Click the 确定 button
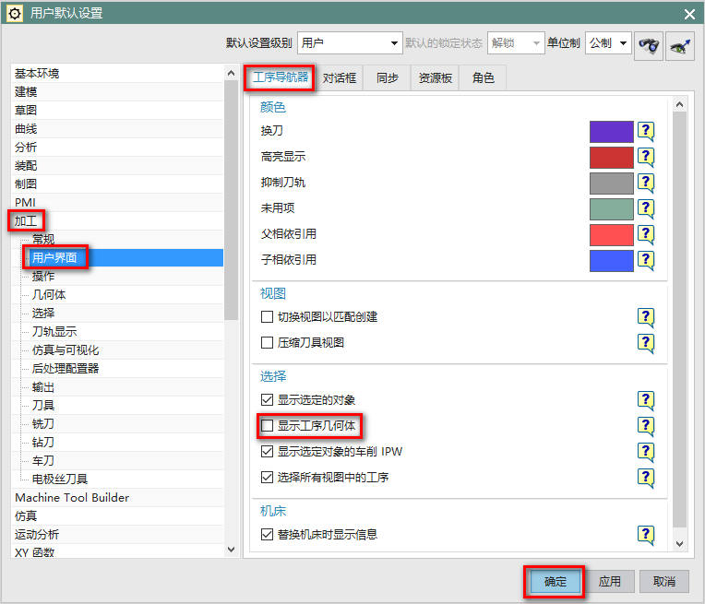705x604 pixels. (556, 582)
